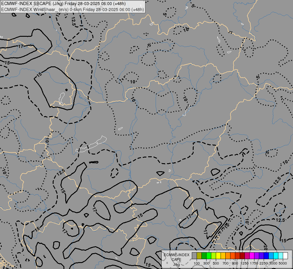Screen dimensions: 293x269
Task: Click the '1250' legend tick label
Action: click(x=245, y=263)
